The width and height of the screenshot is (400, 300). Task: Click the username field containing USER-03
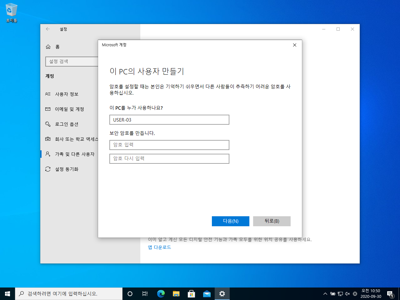coord(169,120)
